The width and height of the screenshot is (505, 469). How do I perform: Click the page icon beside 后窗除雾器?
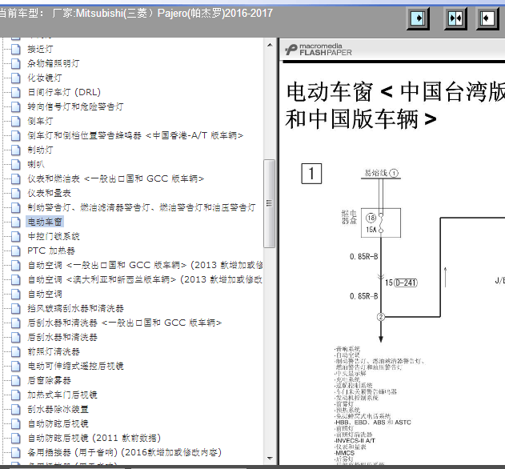tap(15, 380)
